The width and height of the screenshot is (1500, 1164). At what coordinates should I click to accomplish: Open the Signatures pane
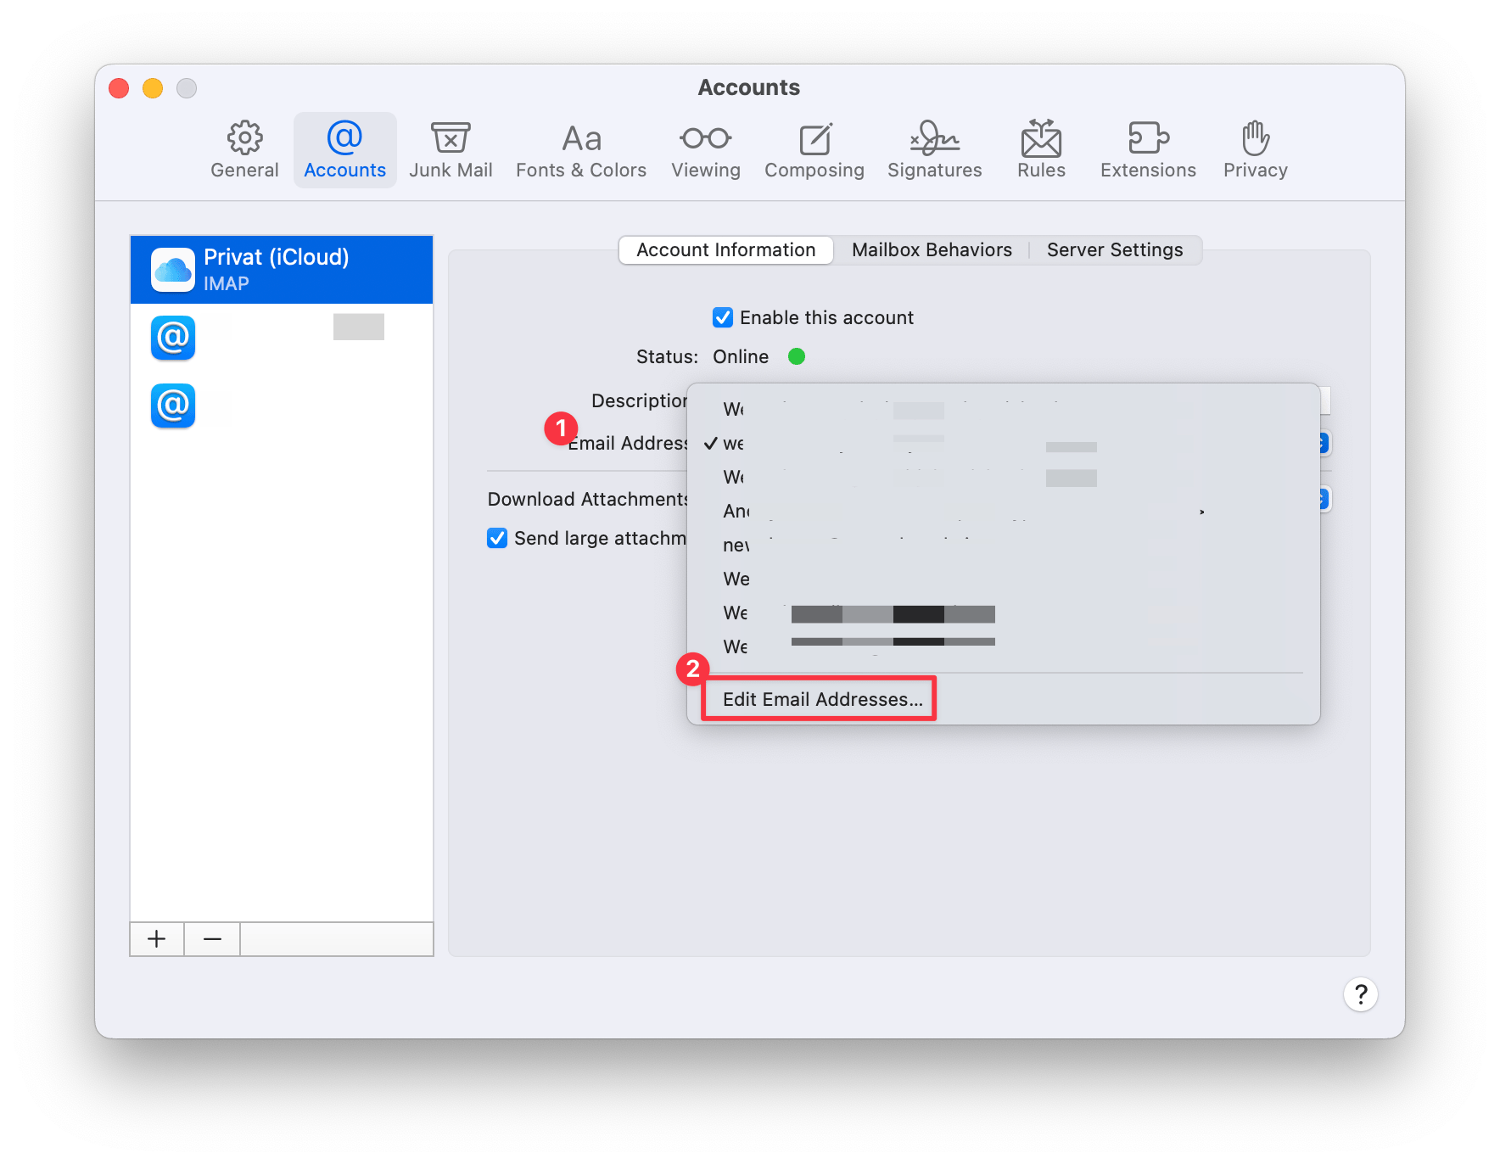pos(933,150)
